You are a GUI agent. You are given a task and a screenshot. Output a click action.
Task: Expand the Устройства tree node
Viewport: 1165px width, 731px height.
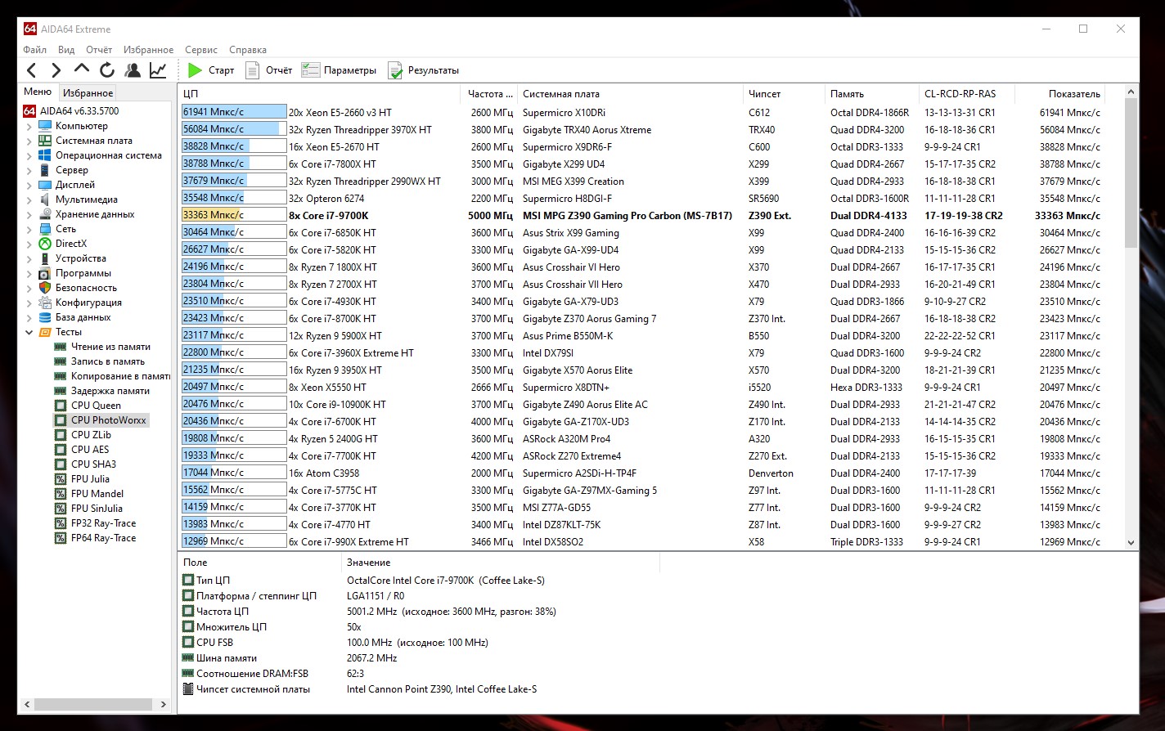point(29,258)
